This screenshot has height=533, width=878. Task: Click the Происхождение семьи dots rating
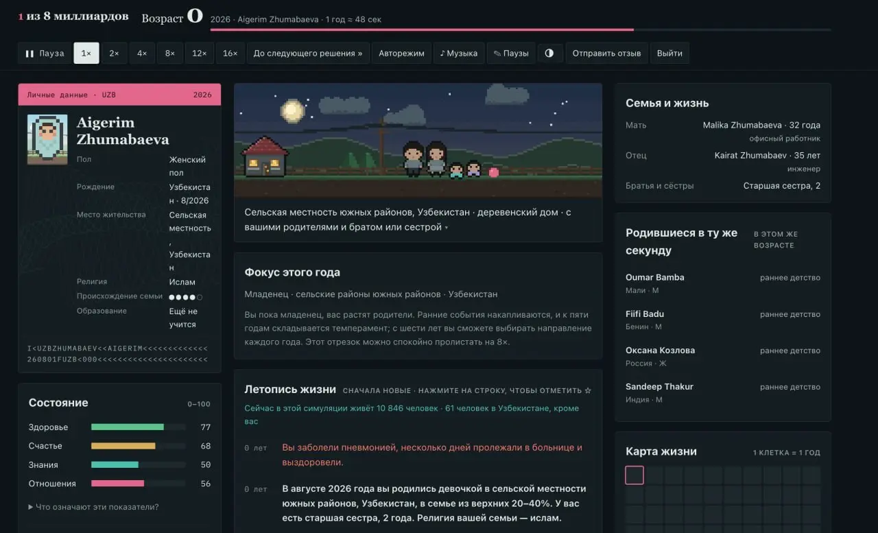(x=186, y=297)
